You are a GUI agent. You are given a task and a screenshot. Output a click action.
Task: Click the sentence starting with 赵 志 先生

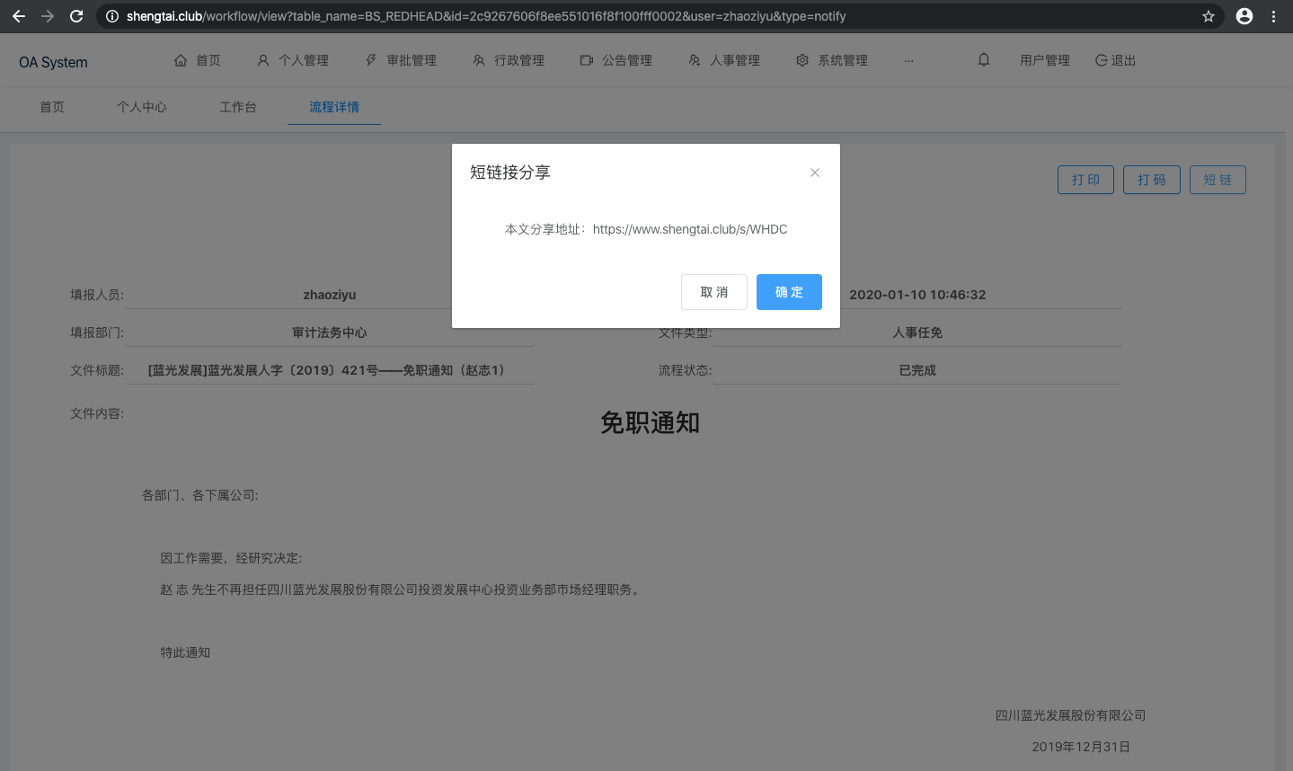[400, 590]
